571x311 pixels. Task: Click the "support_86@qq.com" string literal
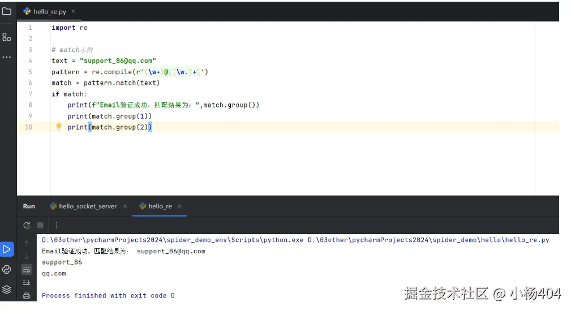(x=118, y=61)
